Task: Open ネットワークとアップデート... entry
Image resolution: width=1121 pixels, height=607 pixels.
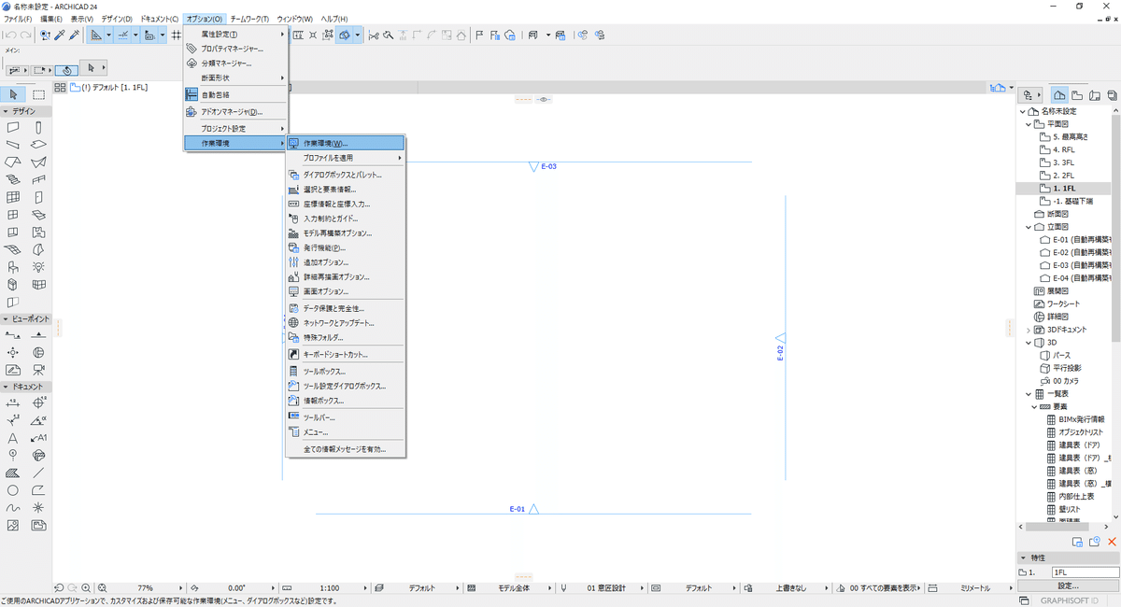Action: 346,323
